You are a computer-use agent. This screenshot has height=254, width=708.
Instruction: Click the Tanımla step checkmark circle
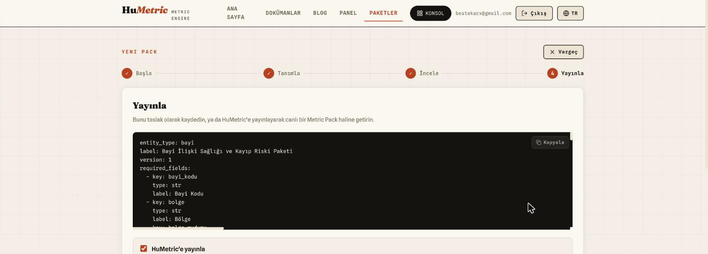269,73
